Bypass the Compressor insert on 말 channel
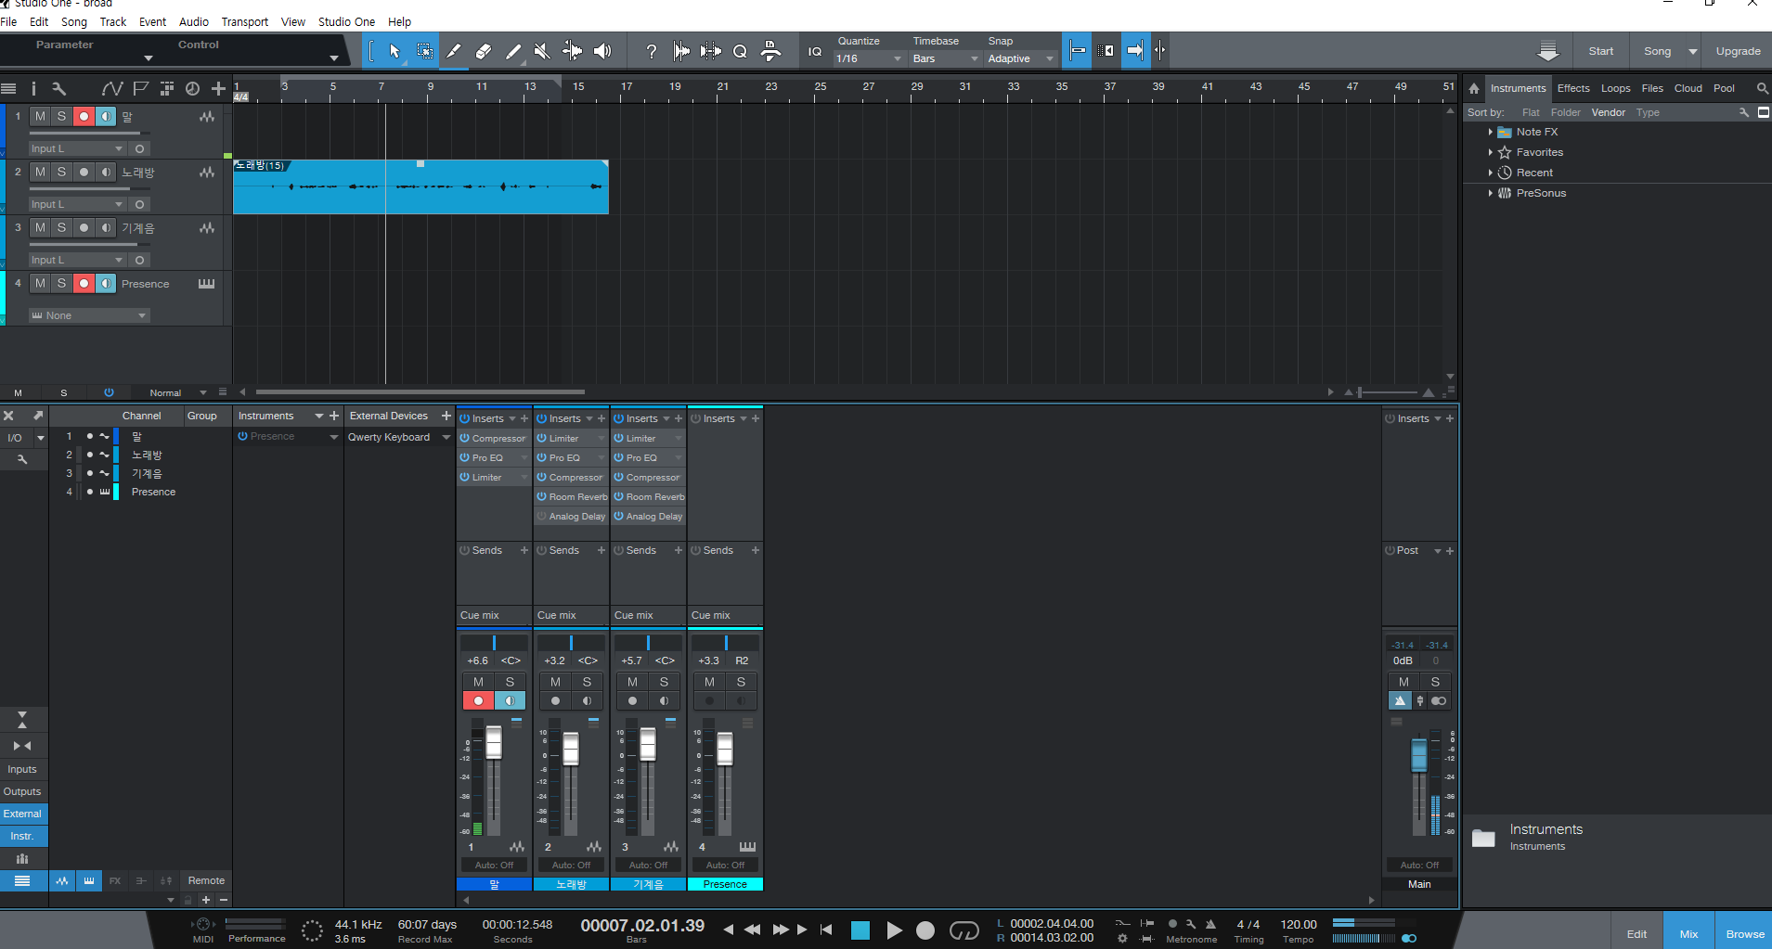The image size is (1772, 949). (x=465, y=438)
